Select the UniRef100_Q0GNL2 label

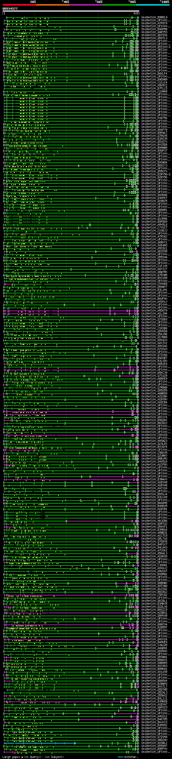point(154,743)
